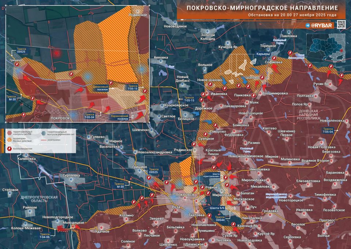Image resolution: width=351 pixels, height=249 pixels.
Task: Click the date line Обстановка на 20.00 27 ноября
Action: pyautogui.click(x=292, y=16)
